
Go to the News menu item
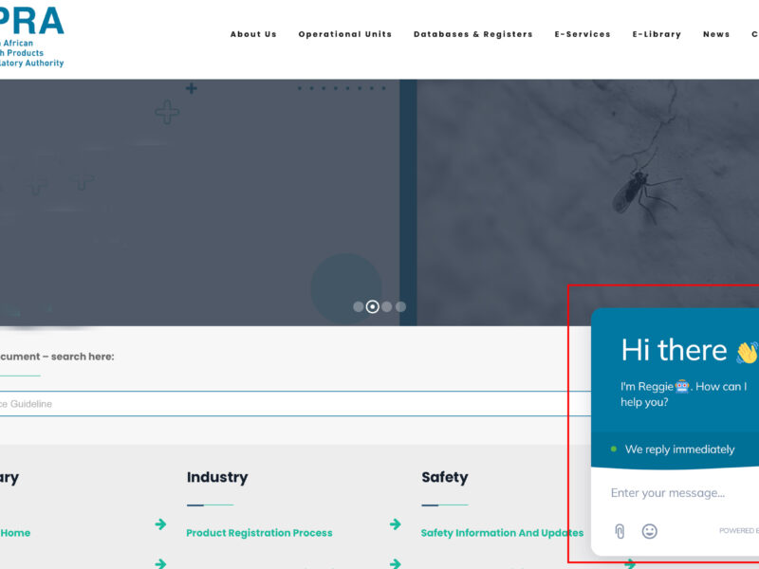pyautogui.click(x=716, y=34)
